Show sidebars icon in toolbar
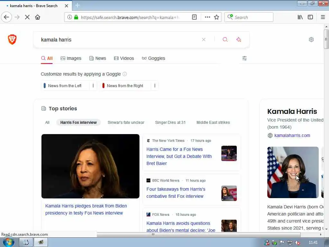Viewport: 329px width, 247px height. tap(310, 17)
